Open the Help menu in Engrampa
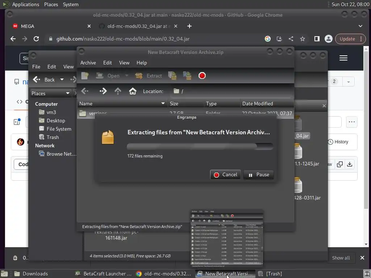This screenshot has height=278, width=371. pos(142,63)
